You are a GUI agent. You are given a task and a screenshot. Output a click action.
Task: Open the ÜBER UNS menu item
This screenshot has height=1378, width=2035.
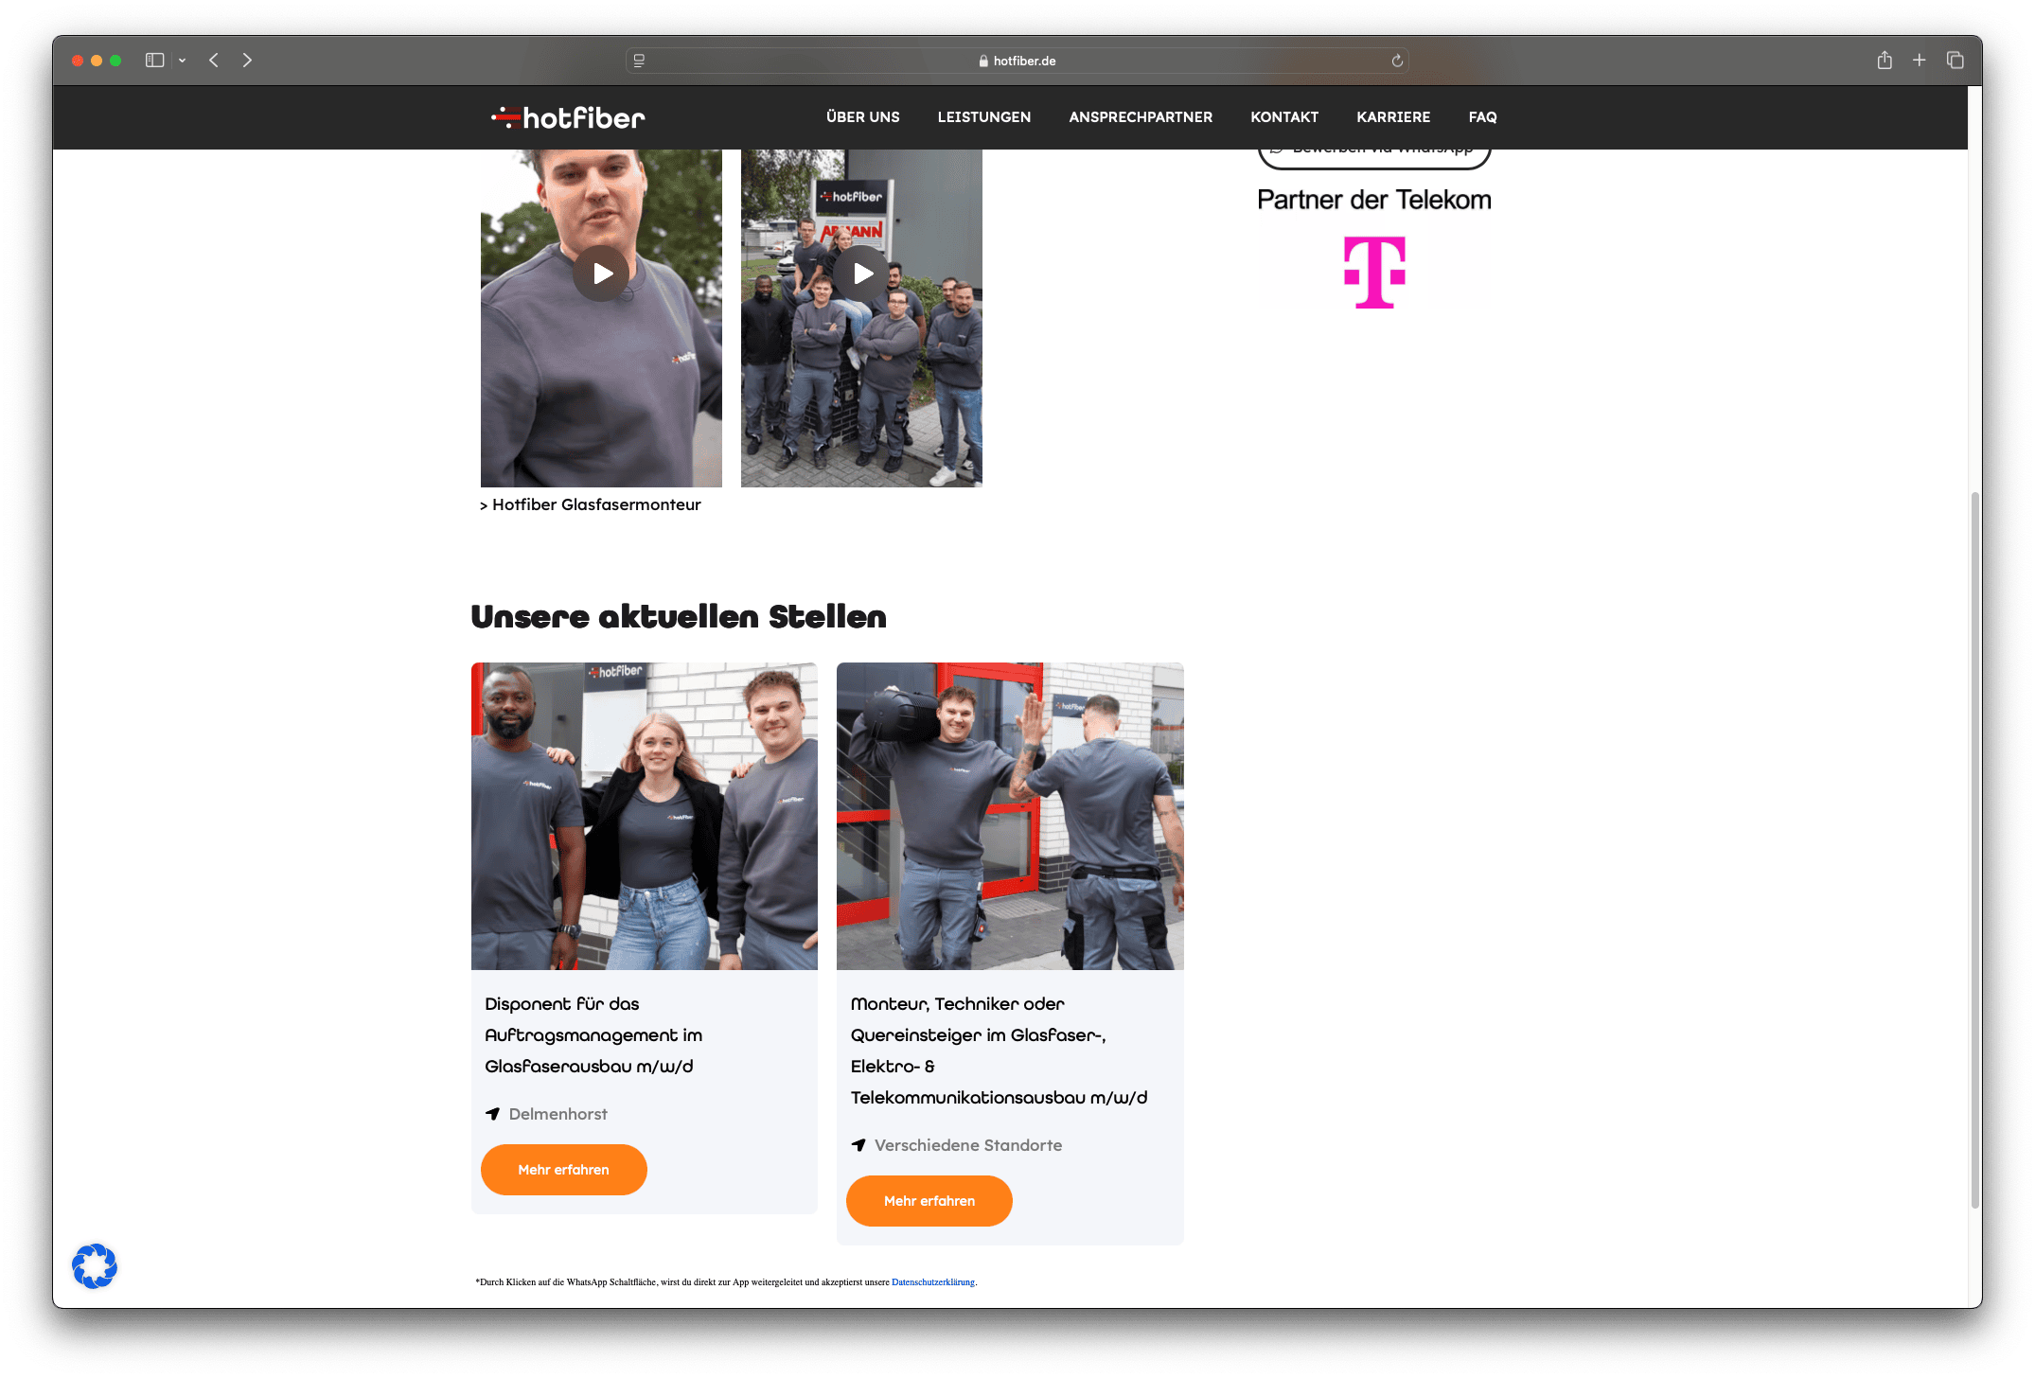pos(862,117)
